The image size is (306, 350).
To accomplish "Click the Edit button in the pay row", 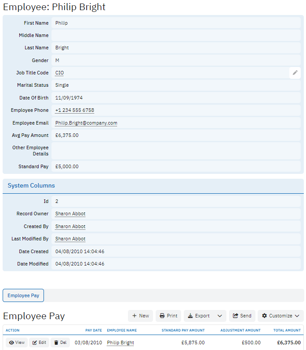I will coord(39,343).
